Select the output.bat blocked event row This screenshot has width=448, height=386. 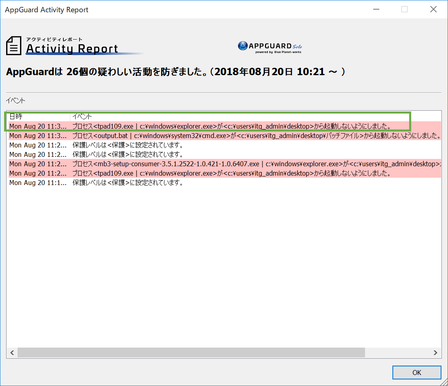pos(164,136)
